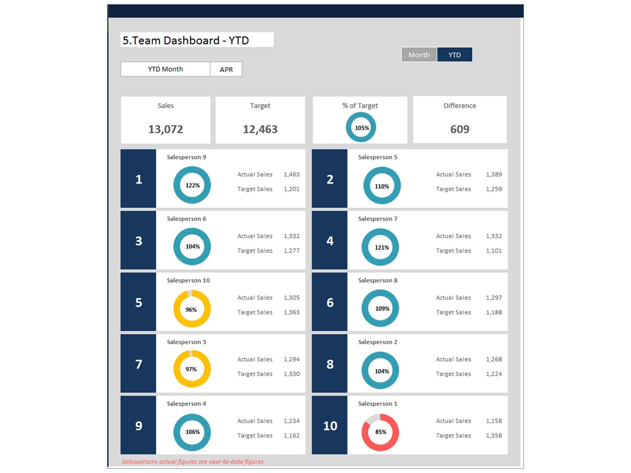This screenshot has height=473, width=631.
Task: Select Salesperson 10's target sales 1,363
Action: coord(292,312)
